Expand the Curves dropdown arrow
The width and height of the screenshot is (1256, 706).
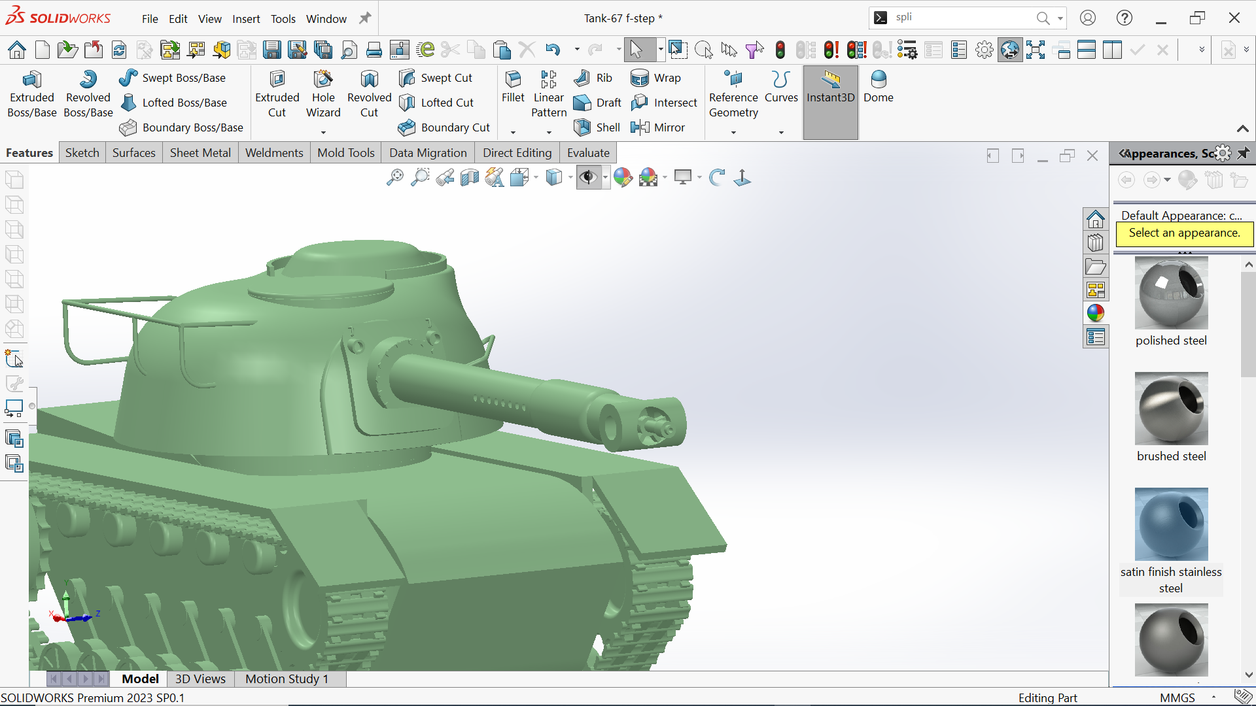(x=781, y=133)
